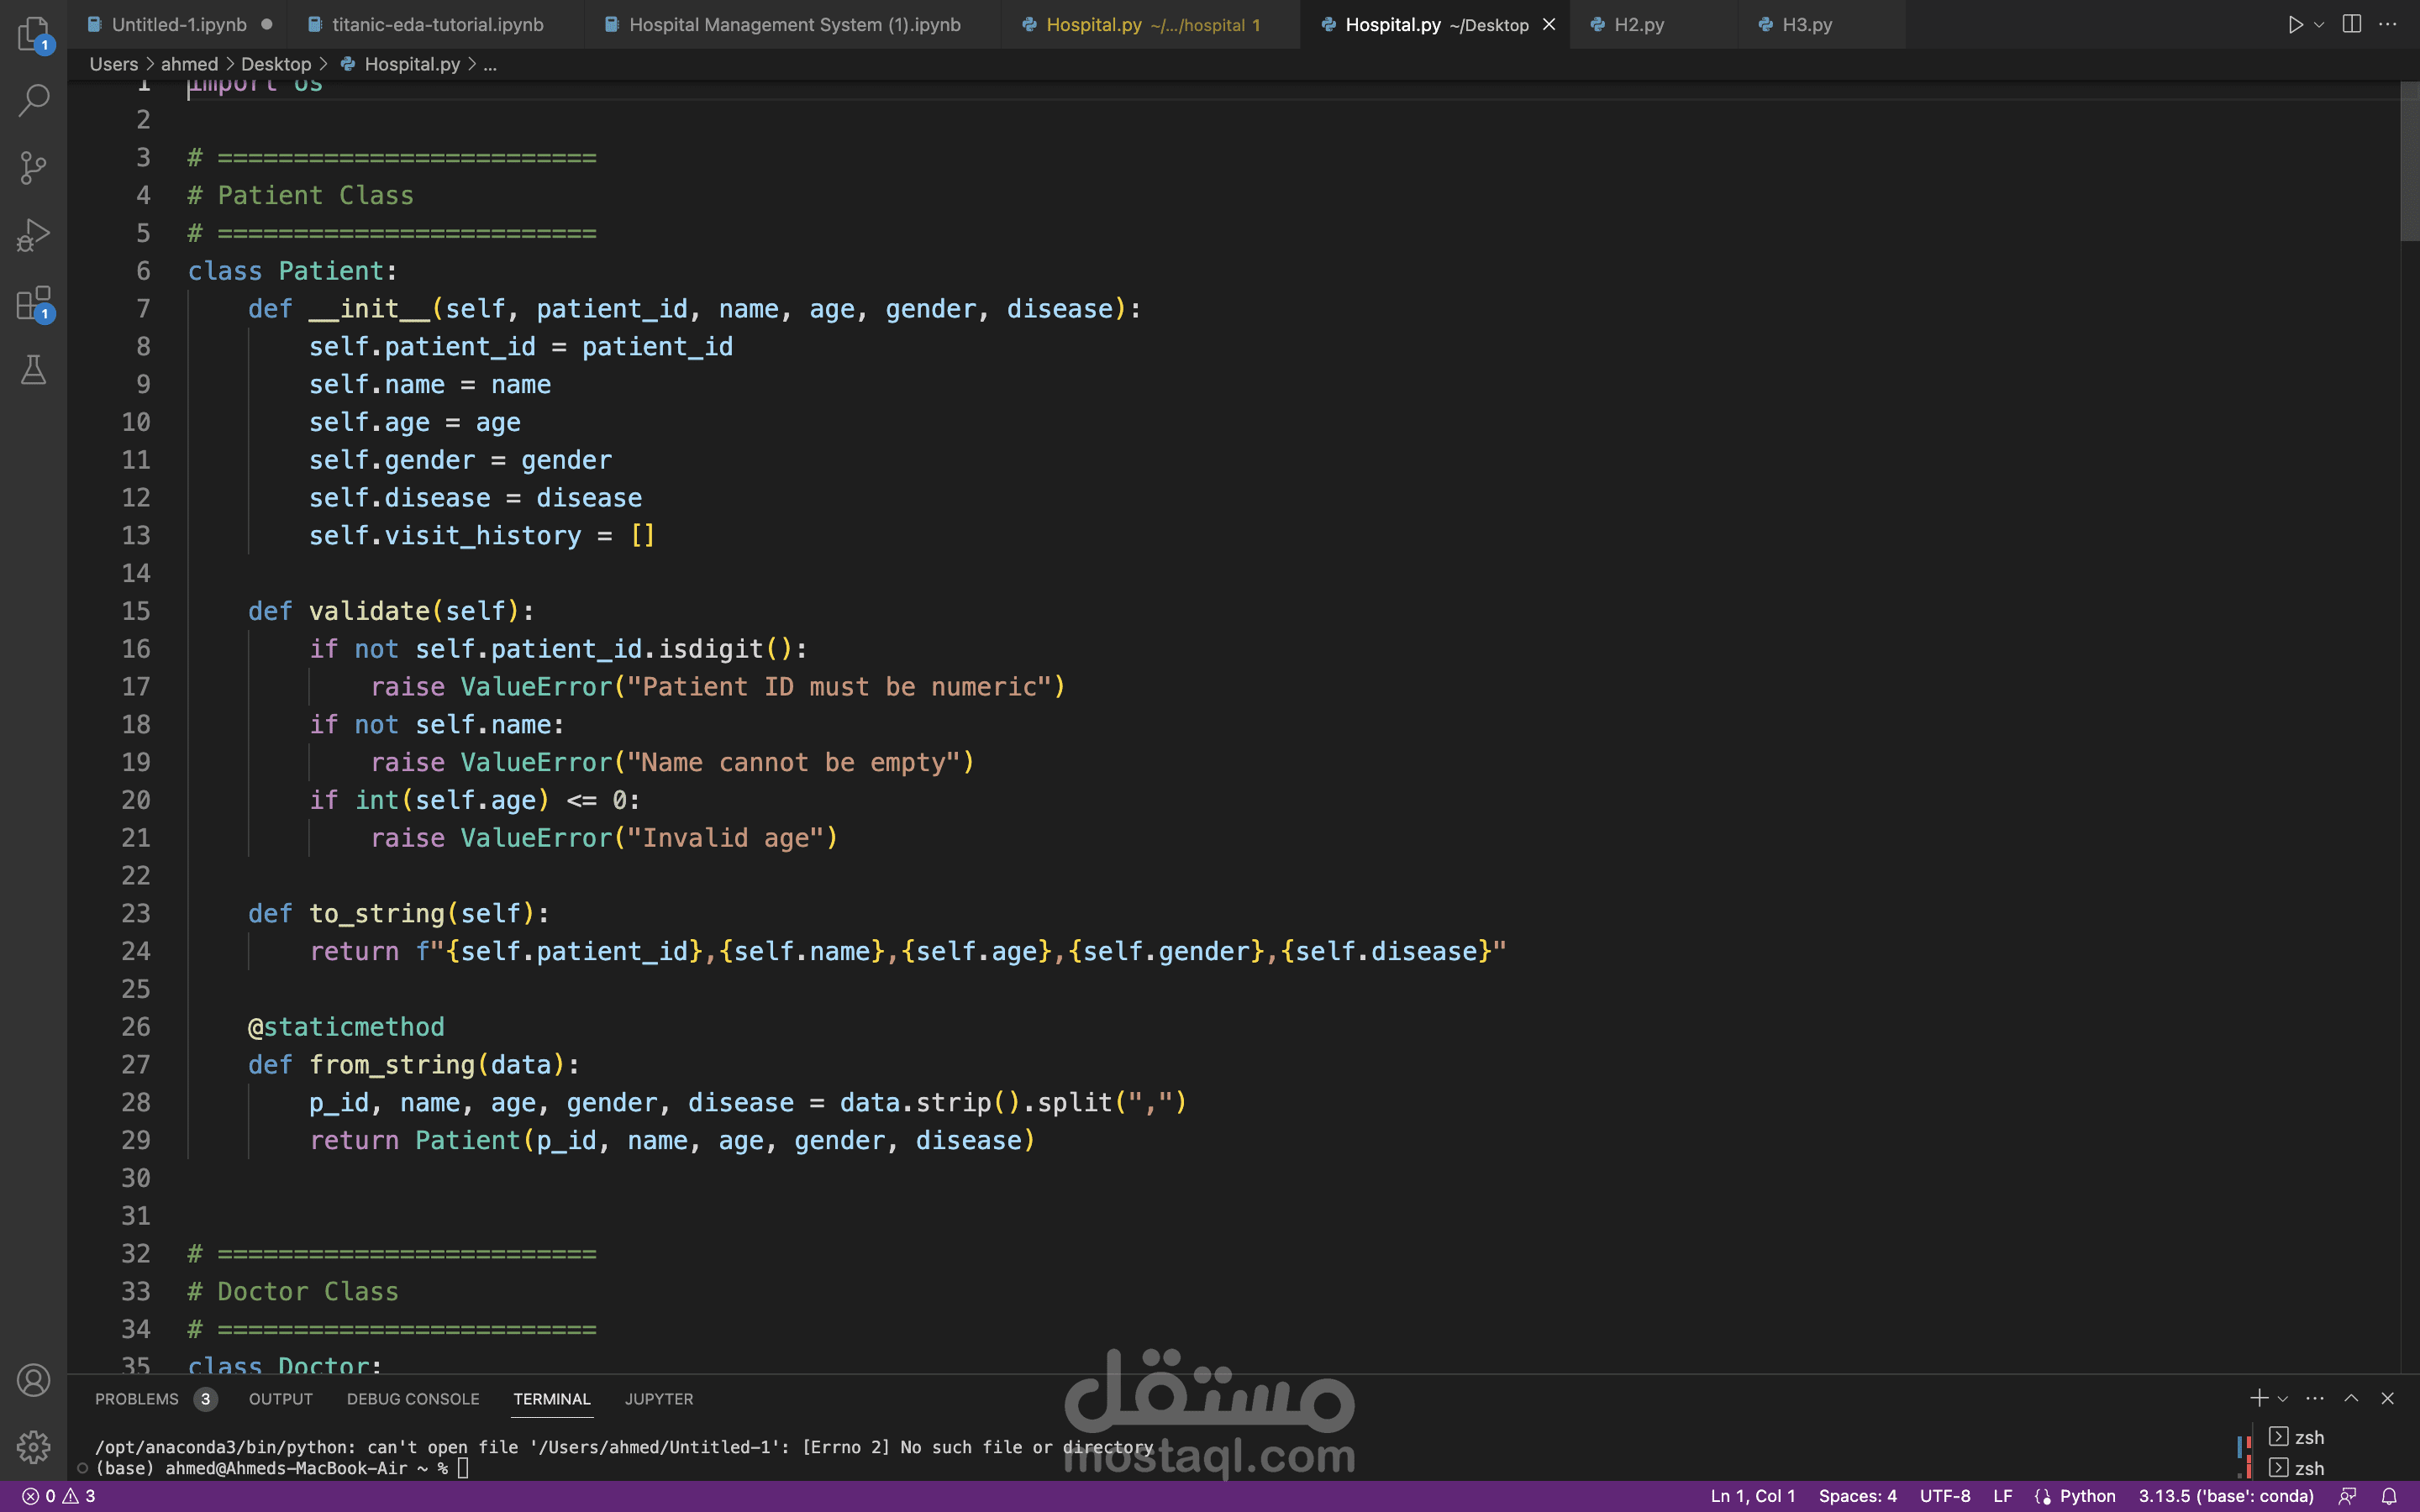This screenshot has height=1512, width=2420.
Task: Click the editor vertical scrollbar thumb
Action: coord(2408,160)
